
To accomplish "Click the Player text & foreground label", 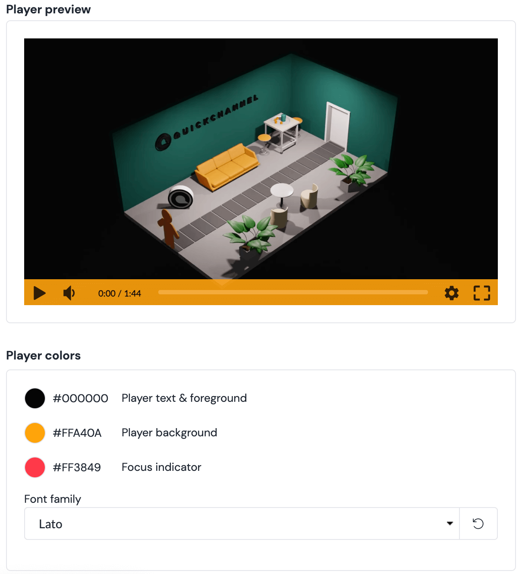I will point(184,398).
